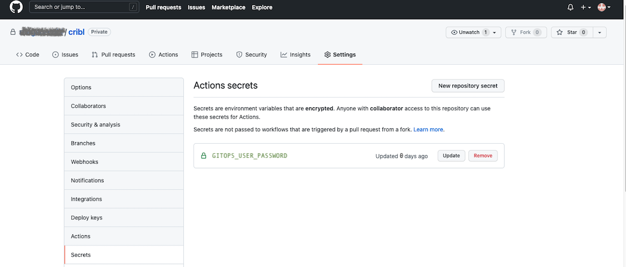This screenshot has height=267, width=626.
Task: Go to Pull requests in top navigation
Action: (x=163, y=7)
